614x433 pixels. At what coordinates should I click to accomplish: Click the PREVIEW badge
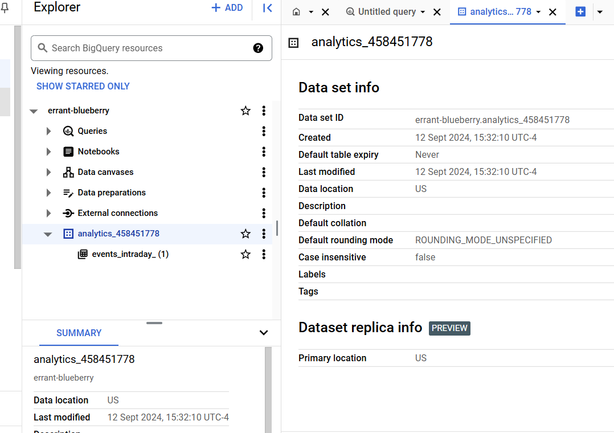pyautogui.click(x=449, y=328)
